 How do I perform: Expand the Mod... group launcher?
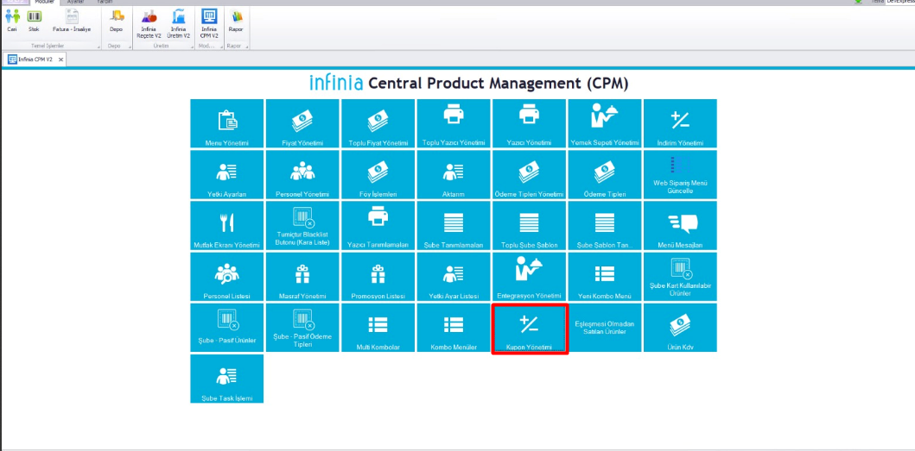[220, 46]
